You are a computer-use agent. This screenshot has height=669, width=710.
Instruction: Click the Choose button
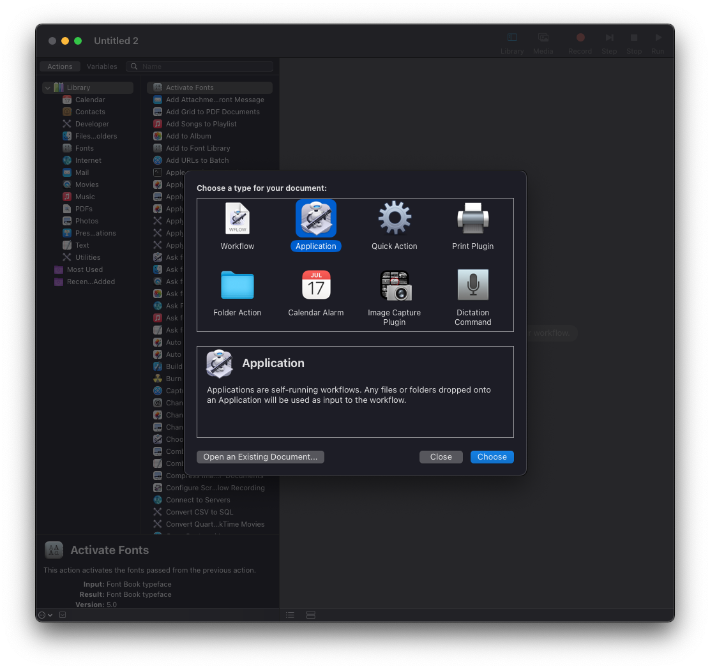click(x=492, y=456)
